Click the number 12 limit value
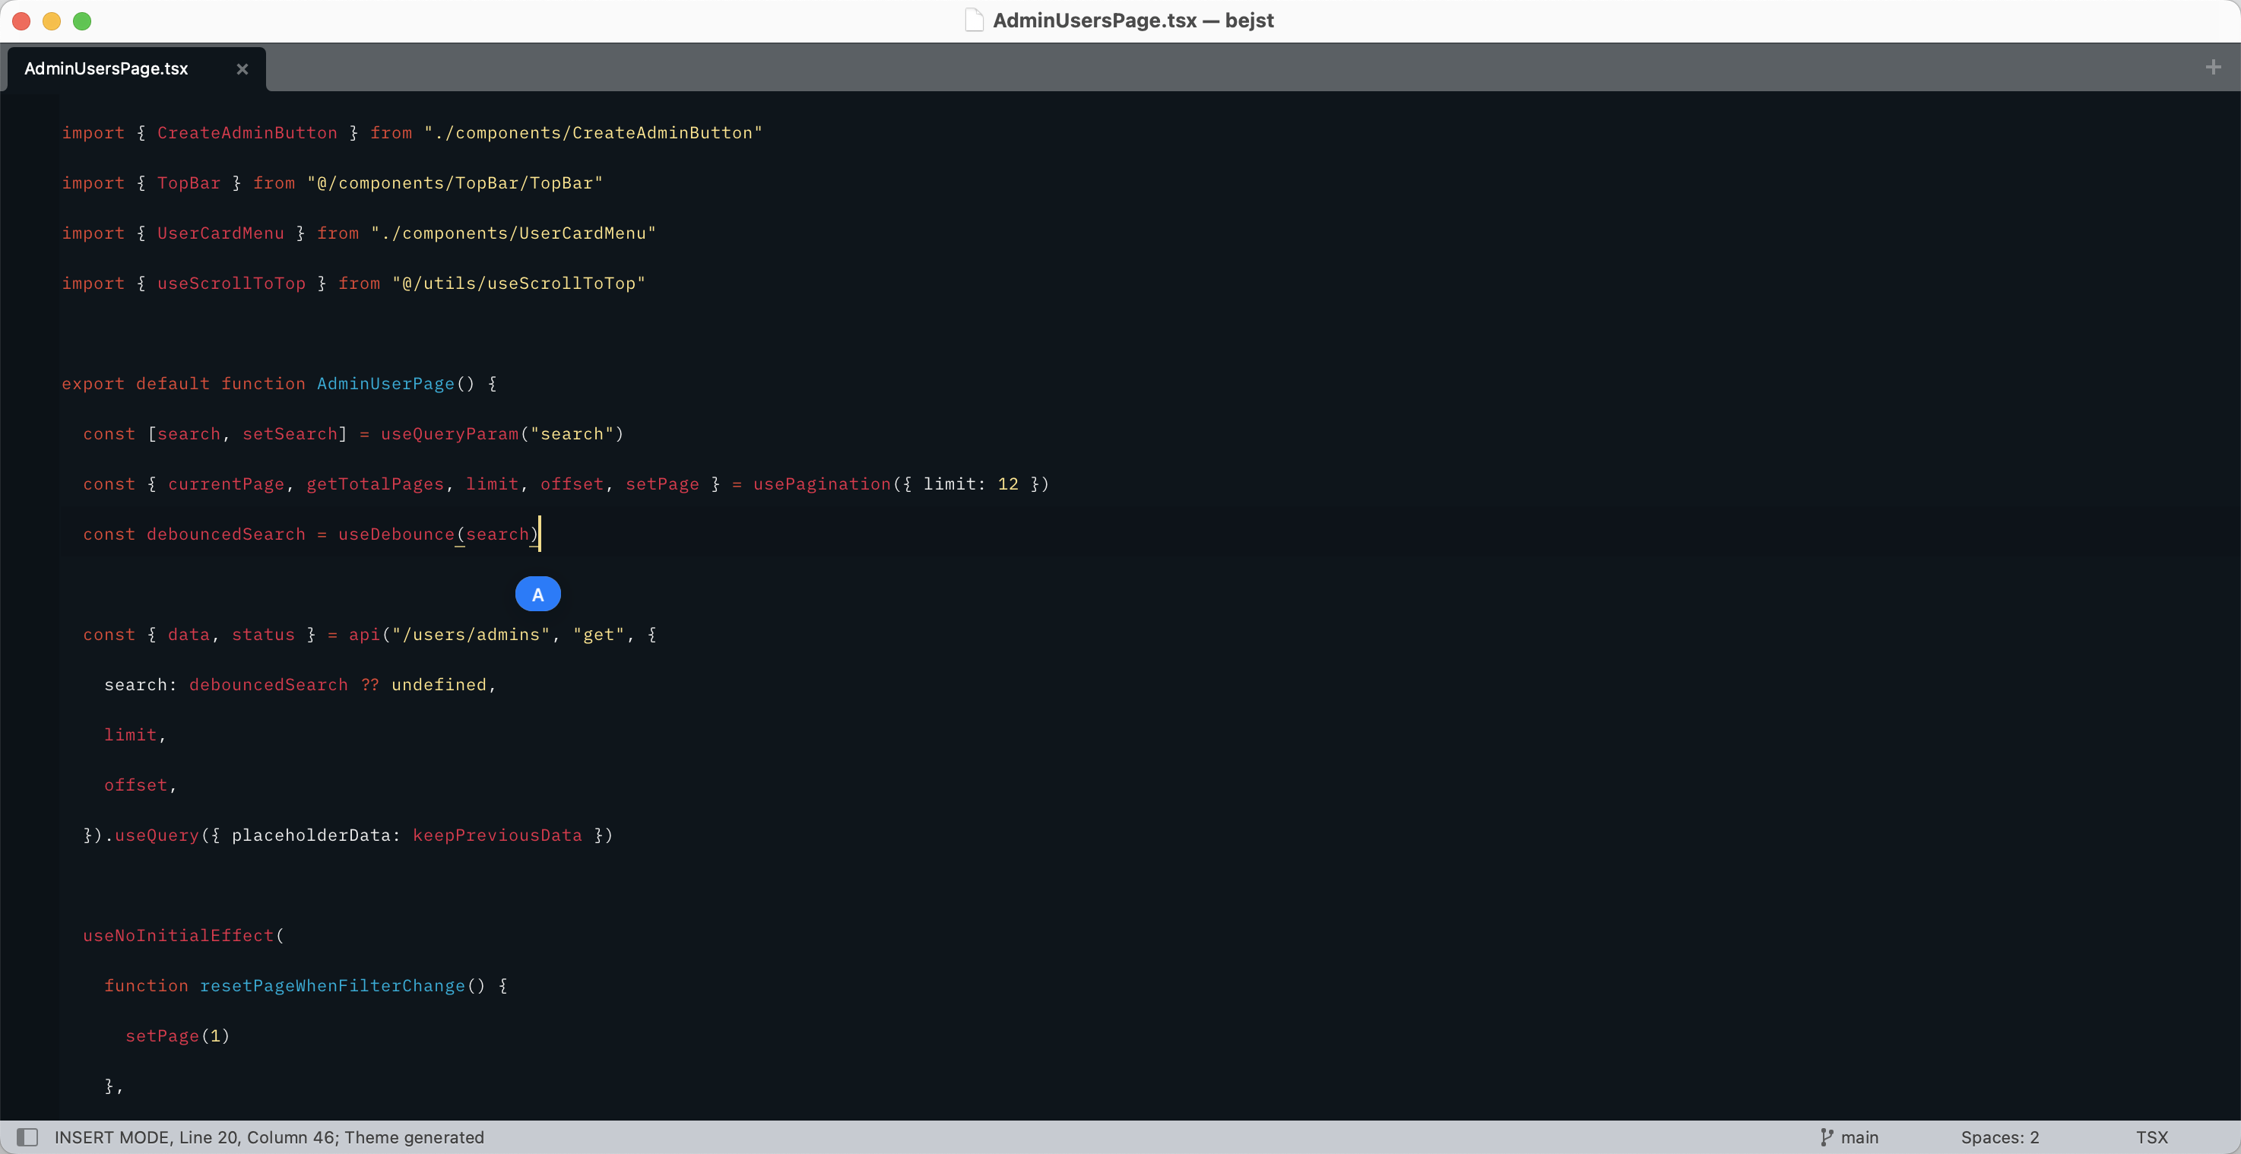This screenshot has width=2241, height=1154. (x=1007, y=484)
